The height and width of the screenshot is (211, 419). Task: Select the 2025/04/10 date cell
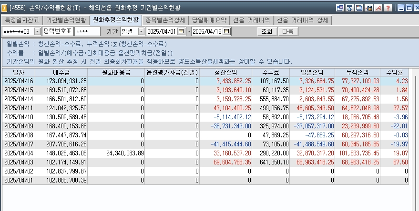point(19,117)
